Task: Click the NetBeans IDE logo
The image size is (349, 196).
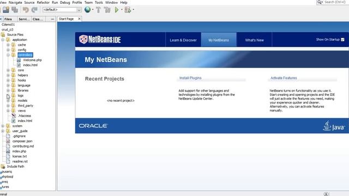Action: tap(100, 40)
